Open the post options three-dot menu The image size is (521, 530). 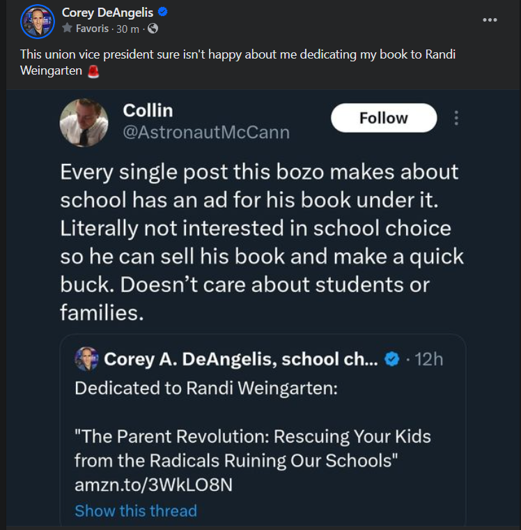pyautogui.click(x=490, y=20)
